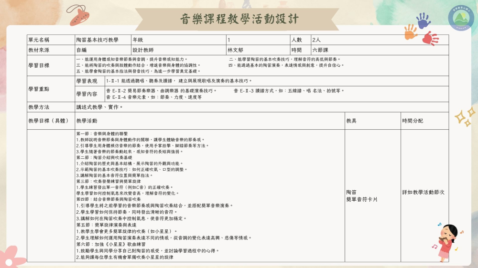This screenshot has height=268, width=478.
Task: Click the 教材來源 label cell
Action: coord(51,50)
